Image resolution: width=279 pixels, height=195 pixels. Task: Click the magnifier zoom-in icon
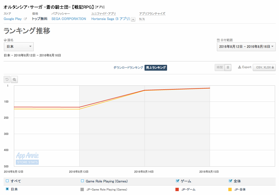[14, 80]
